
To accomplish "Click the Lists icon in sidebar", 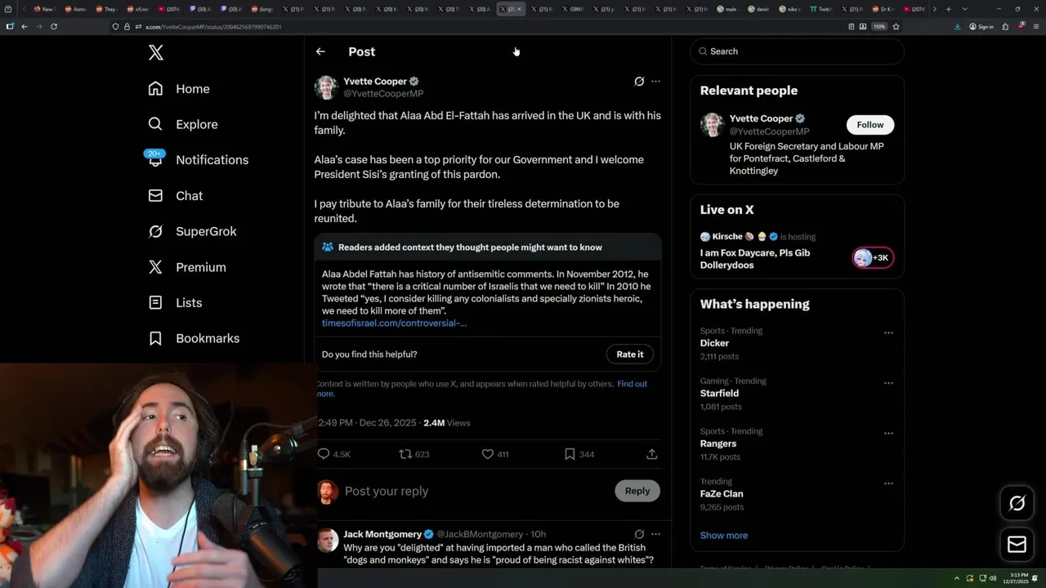I will [x=155, y=303].
